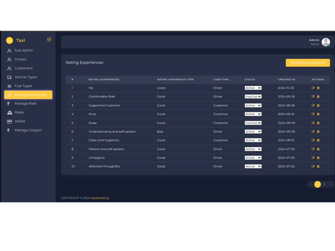Viewport: 335px width, 251px height.
Task: Open Manage Coupan in sidebar
Action: (28, 130)
